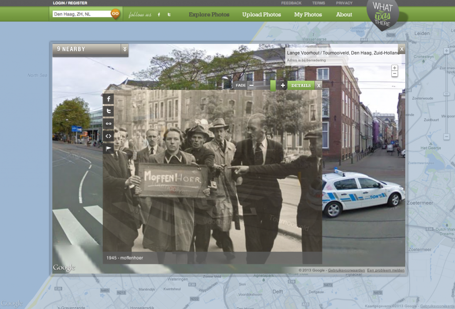Open Explore Photos menu
The width and height of the screenshot is (455, 309).
click(x=209, y=15)
